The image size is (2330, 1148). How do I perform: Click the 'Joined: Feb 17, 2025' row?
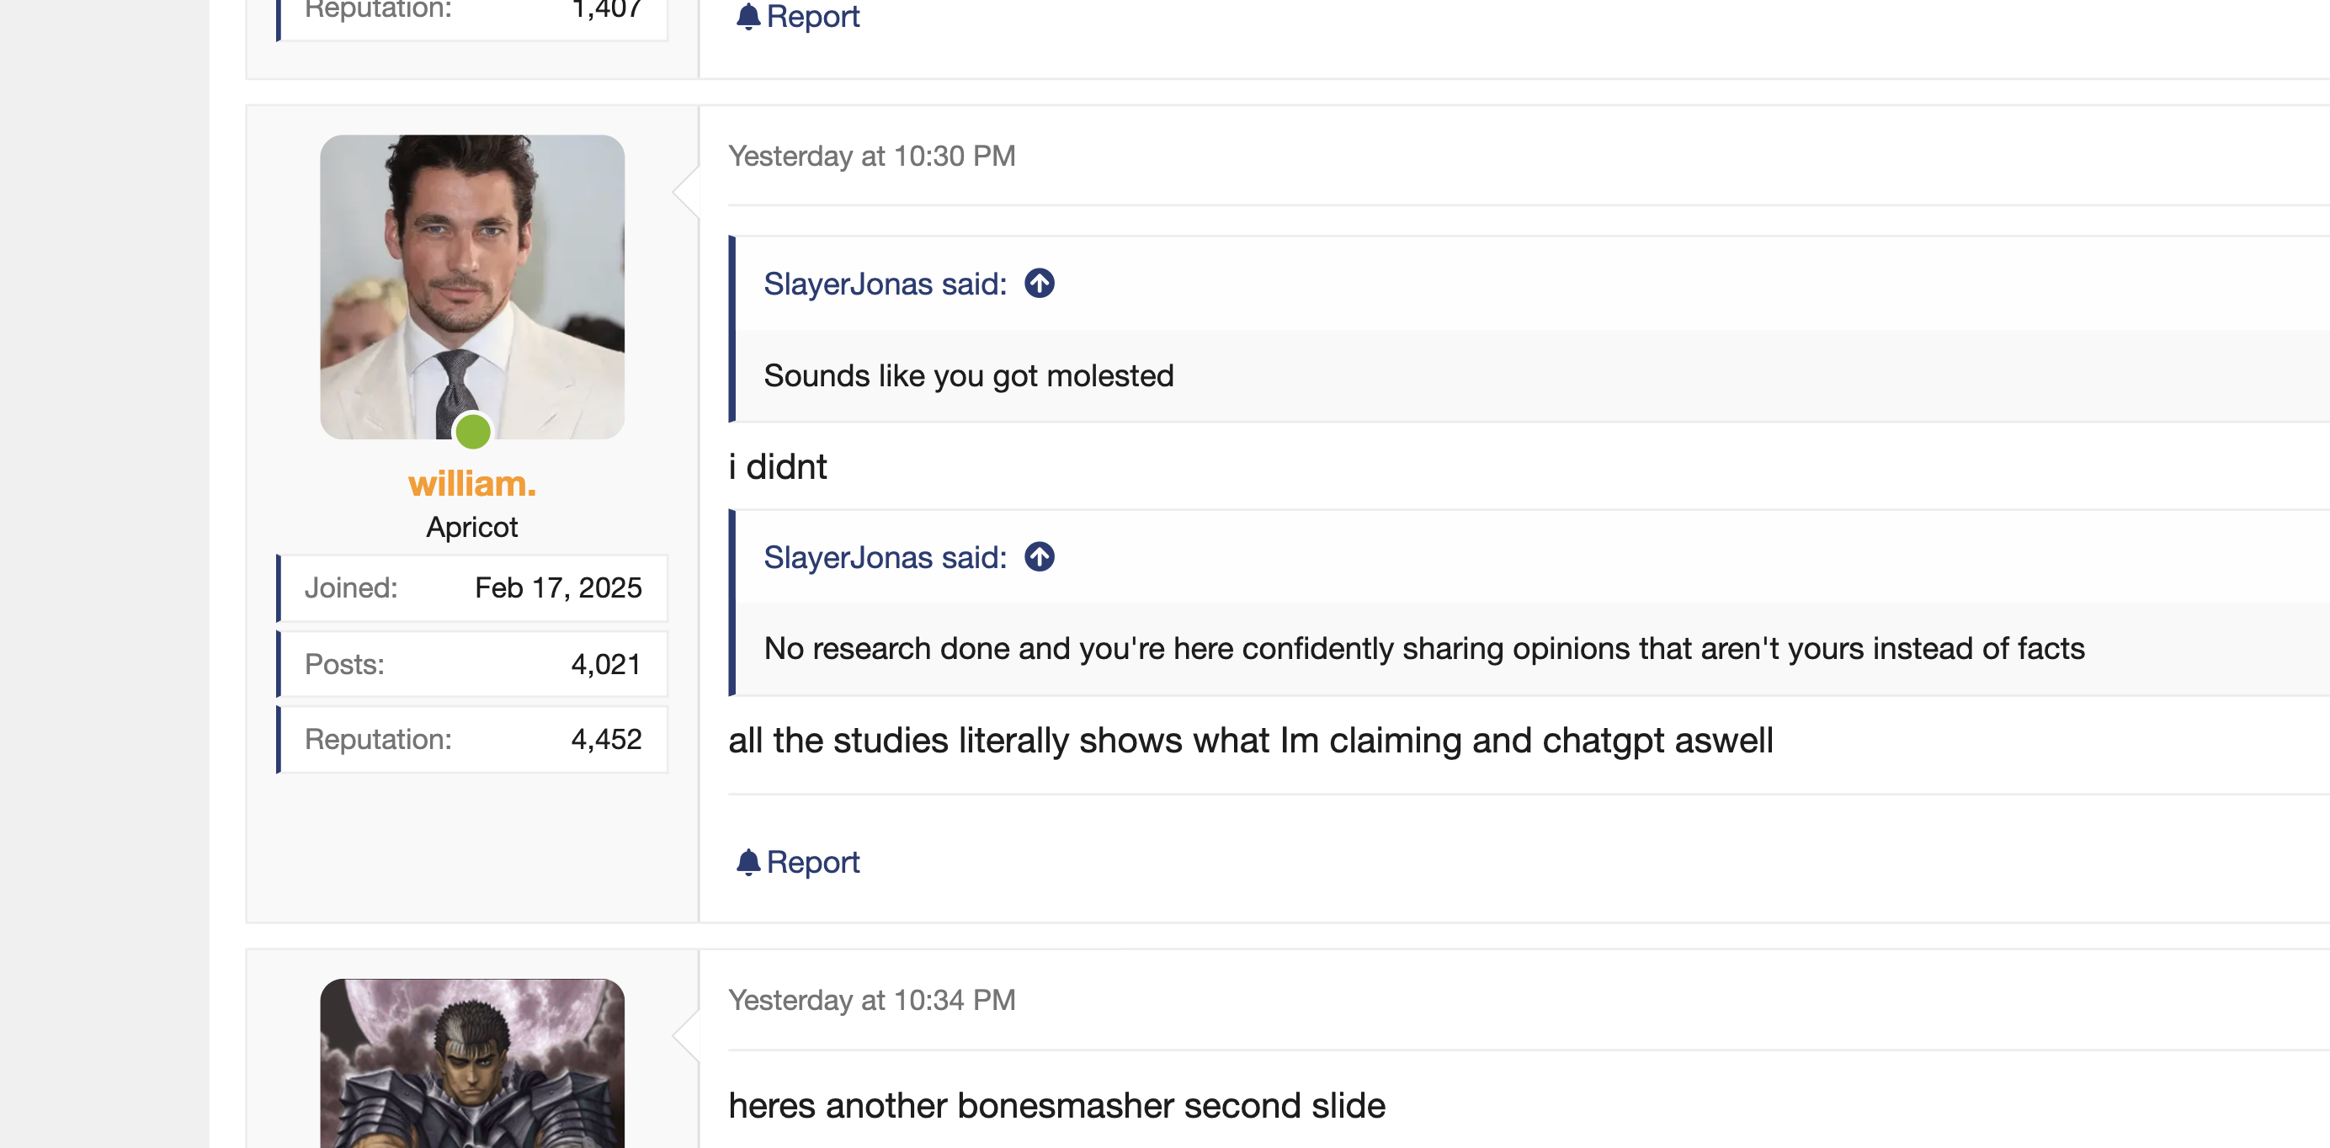472,588
